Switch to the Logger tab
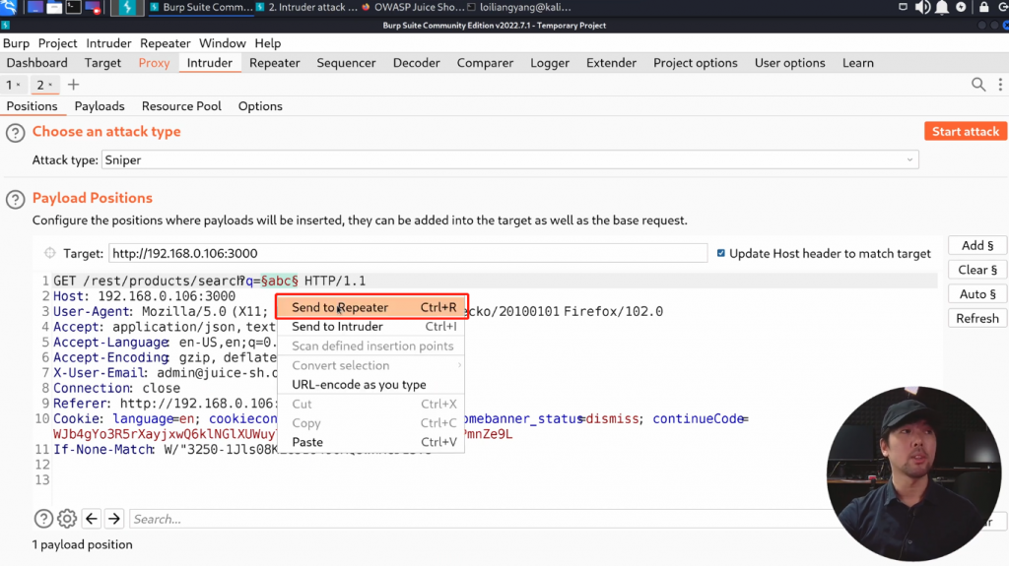Screen dimensions: 1009x566 pos(550,63)
